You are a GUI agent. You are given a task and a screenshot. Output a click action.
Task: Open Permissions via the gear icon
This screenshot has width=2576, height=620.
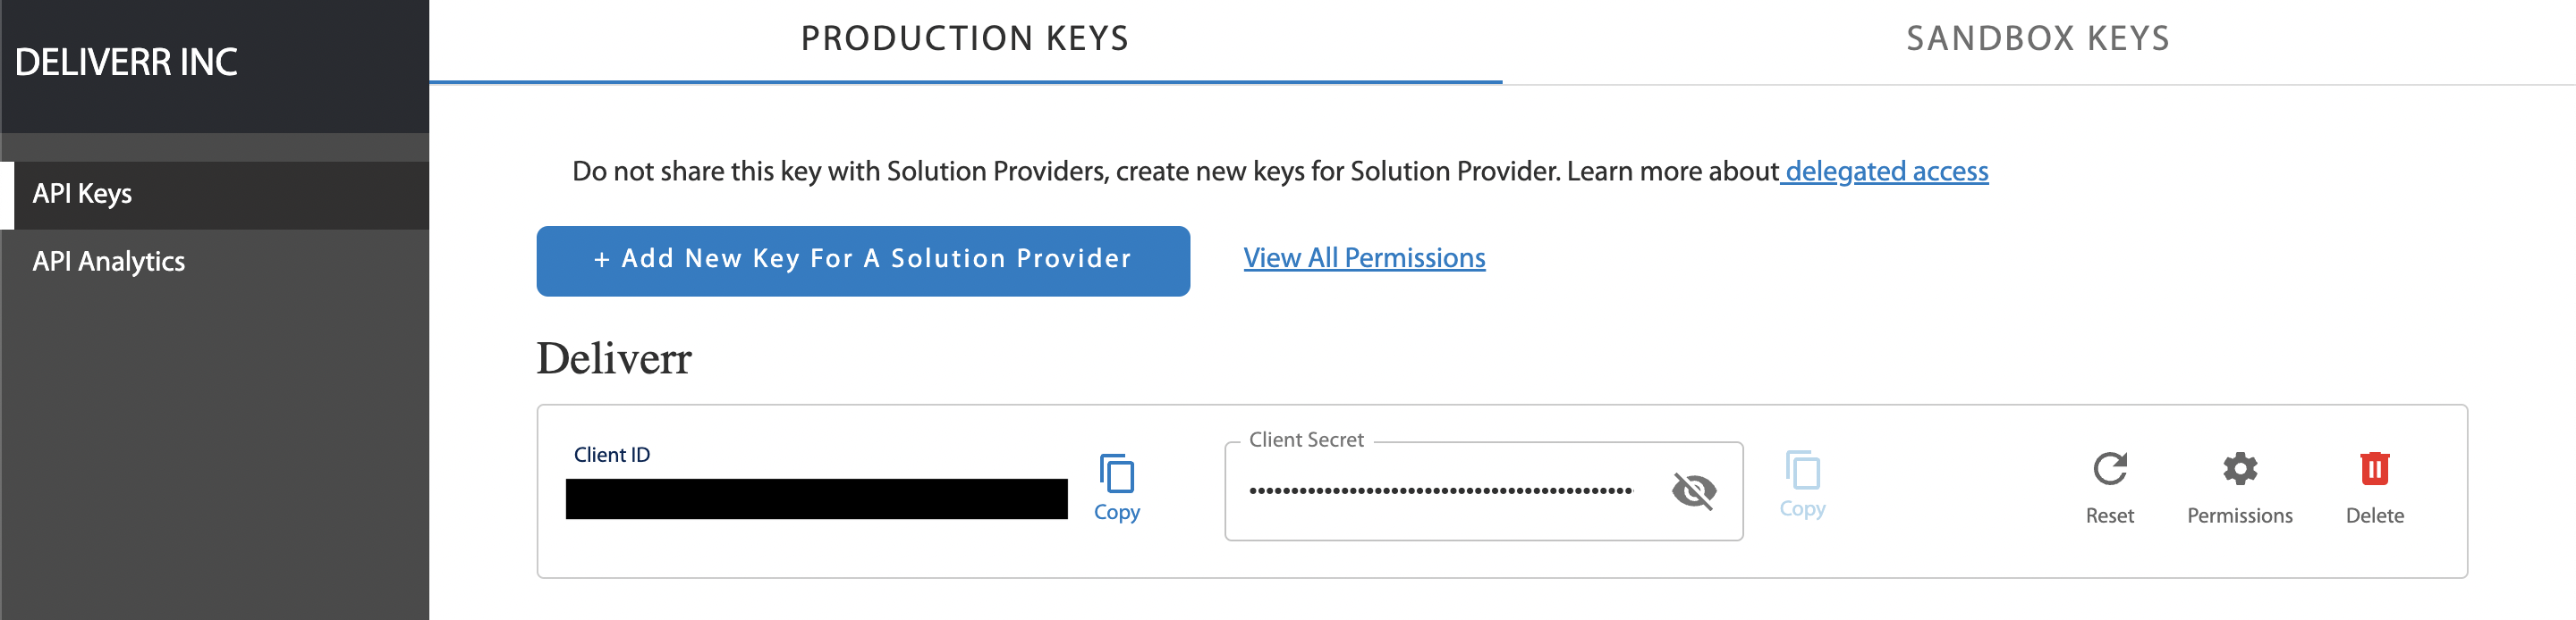(2239, 468)
